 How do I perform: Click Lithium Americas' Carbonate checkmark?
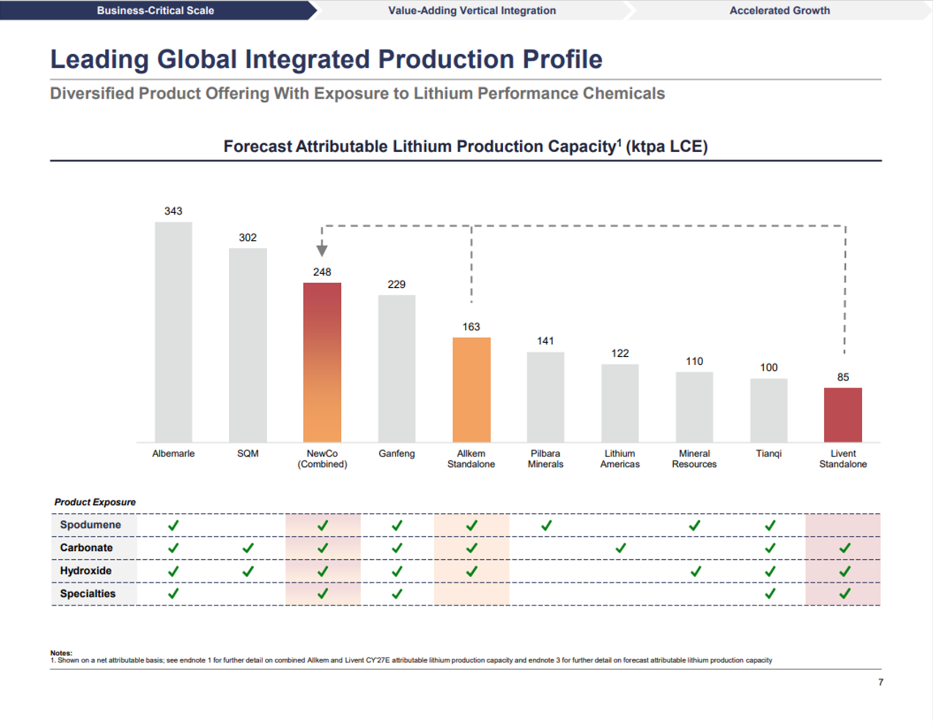pos(620,548)
